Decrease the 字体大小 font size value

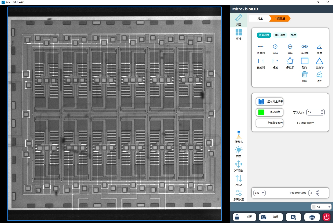(x=322, y=114)
